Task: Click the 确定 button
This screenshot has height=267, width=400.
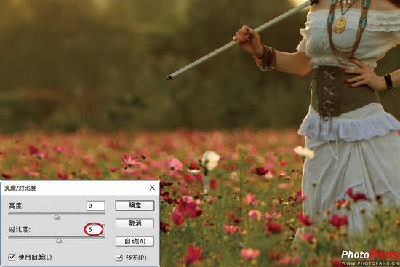Action: (135, 205)
